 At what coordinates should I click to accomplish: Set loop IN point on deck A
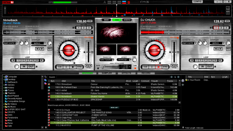click(24, 67)
